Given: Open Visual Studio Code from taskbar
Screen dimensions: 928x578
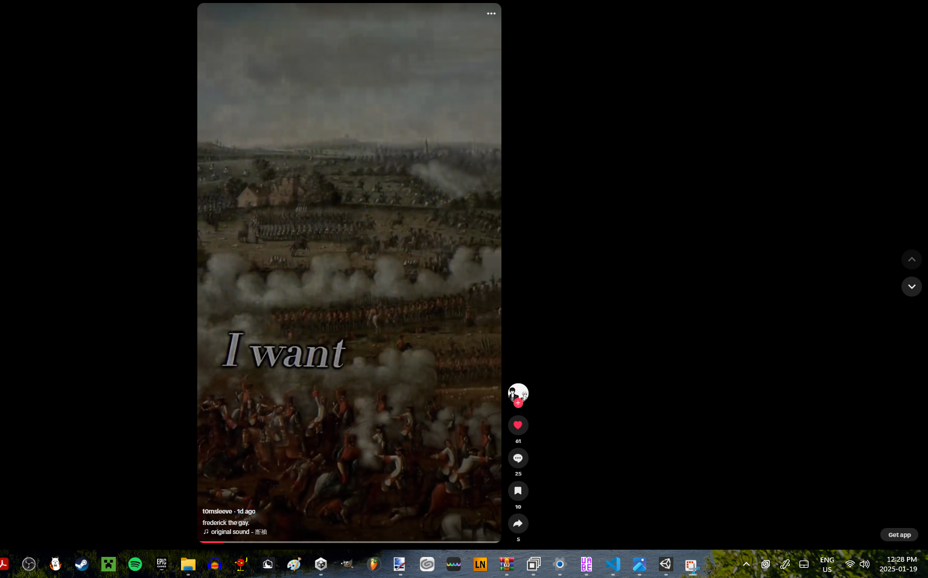Looking at the screenshot, I should pyautogui.click(x=613, y=564).
